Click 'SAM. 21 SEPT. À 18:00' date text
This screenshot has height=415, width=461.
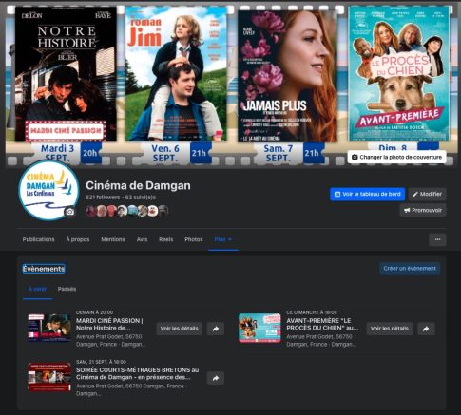point(101,362)
